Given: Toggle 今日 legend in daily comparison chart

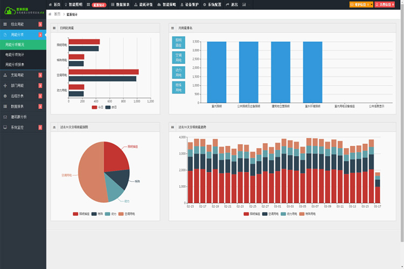Looking at the screenshot, I should 97,107.
